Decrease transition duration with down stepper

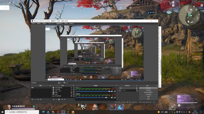click(x=137, y=91)
